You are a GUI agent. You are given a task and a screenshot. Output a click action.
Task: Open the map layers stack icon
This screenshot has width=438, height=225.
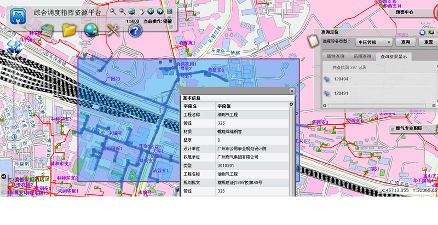(x=47, y=31)
